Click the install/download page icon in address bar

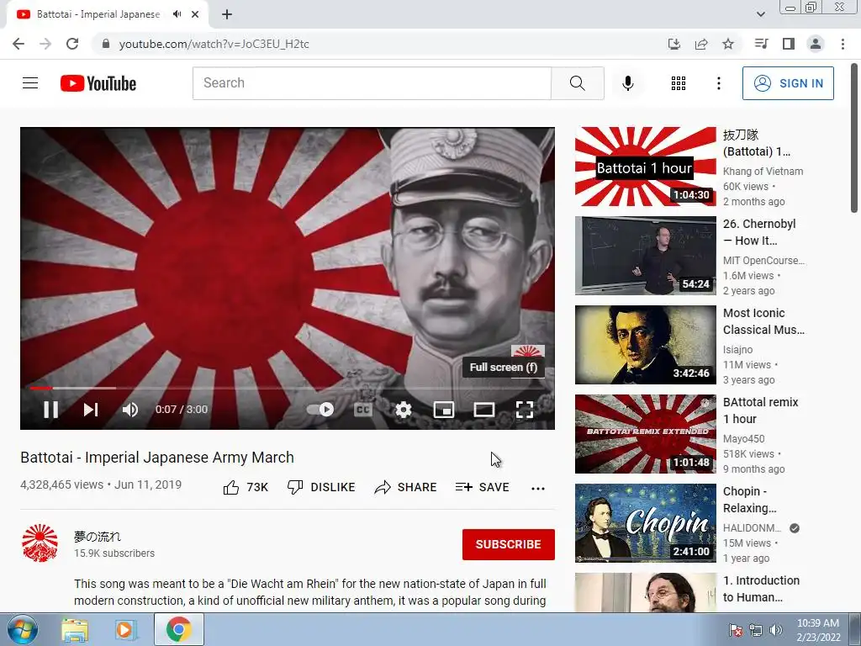pos(674,44)
